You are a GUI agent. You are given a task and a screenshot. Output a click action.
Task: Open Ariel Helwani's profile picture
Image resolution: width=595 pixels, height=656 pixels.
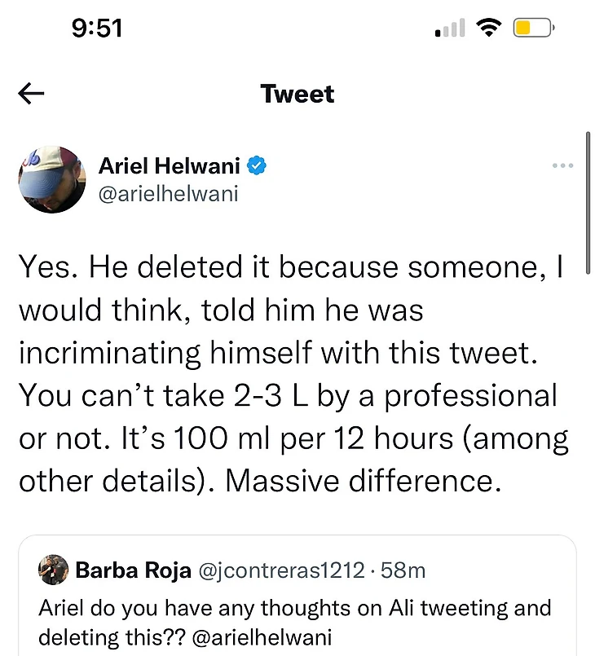[x=51, y=180]
